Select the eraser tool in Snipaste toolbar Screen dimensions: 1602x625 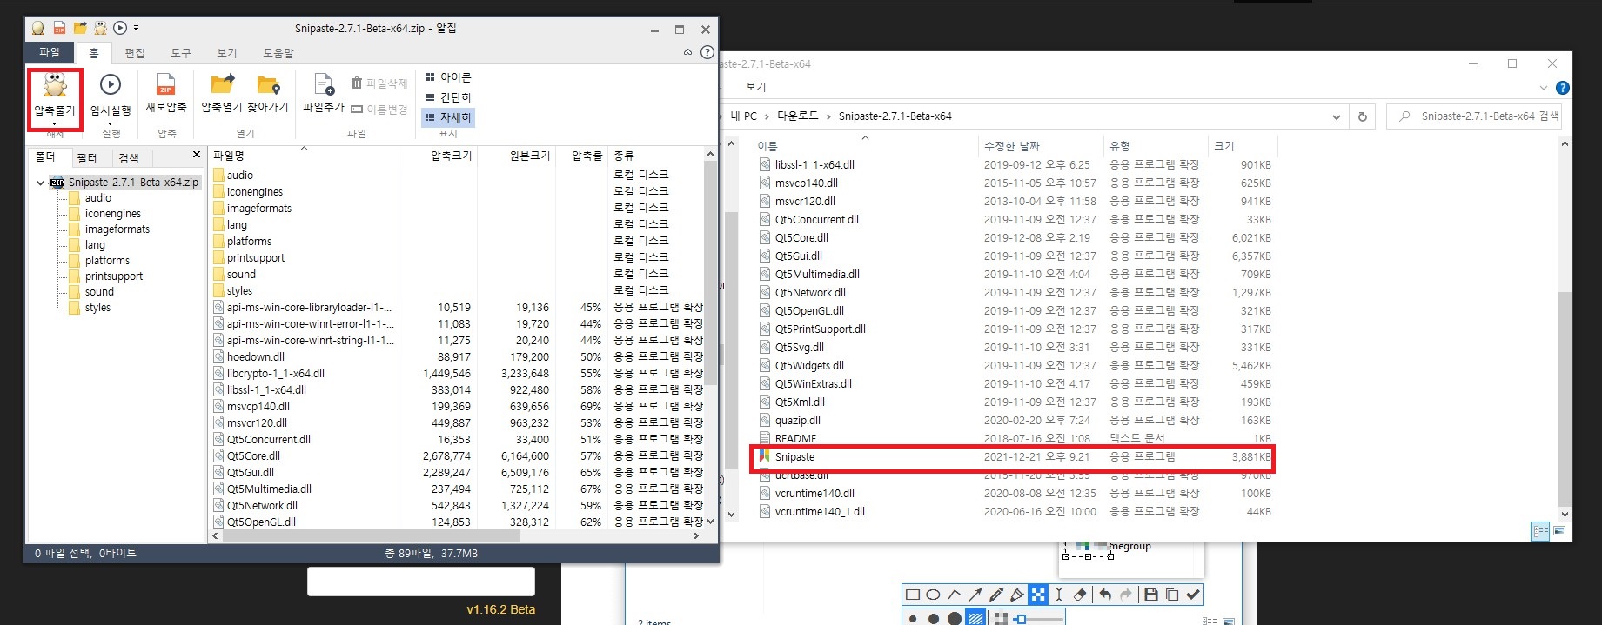[x=1080, y=595]
